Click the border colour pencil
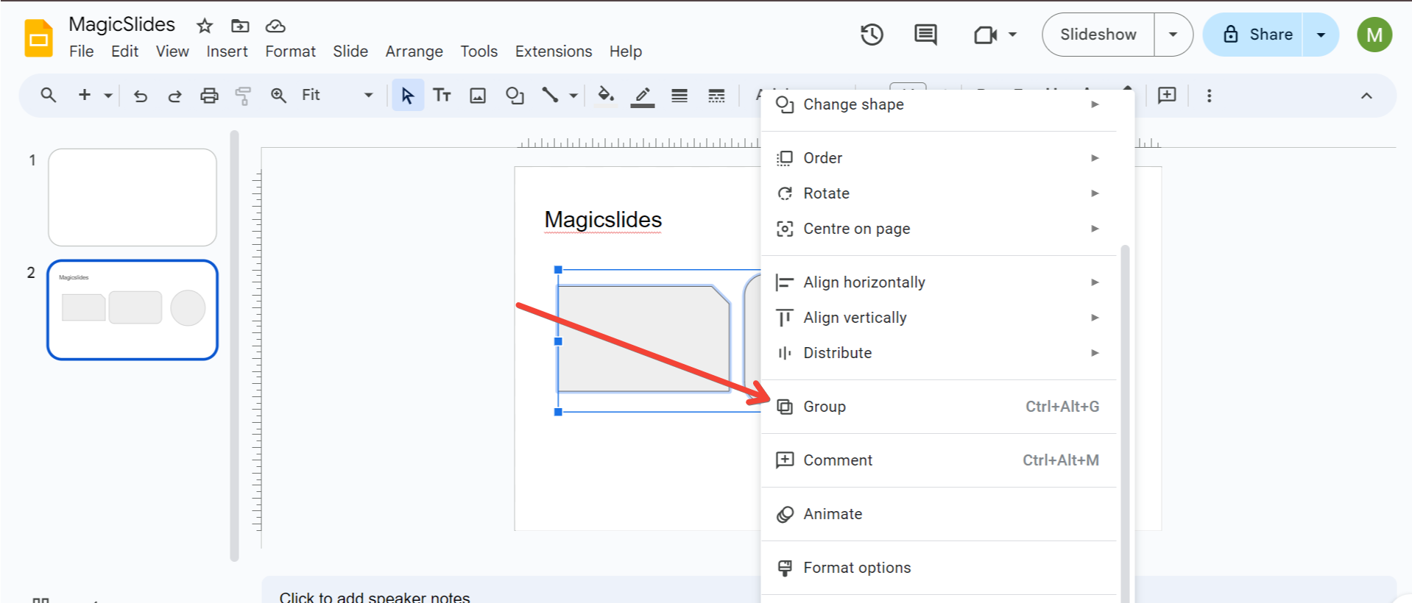1412x603 pixels. tap(643, 96)
